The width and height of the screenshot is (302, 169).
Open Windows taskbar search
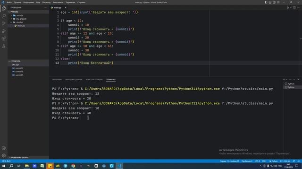pyautogui.click(x=11, y=166)
